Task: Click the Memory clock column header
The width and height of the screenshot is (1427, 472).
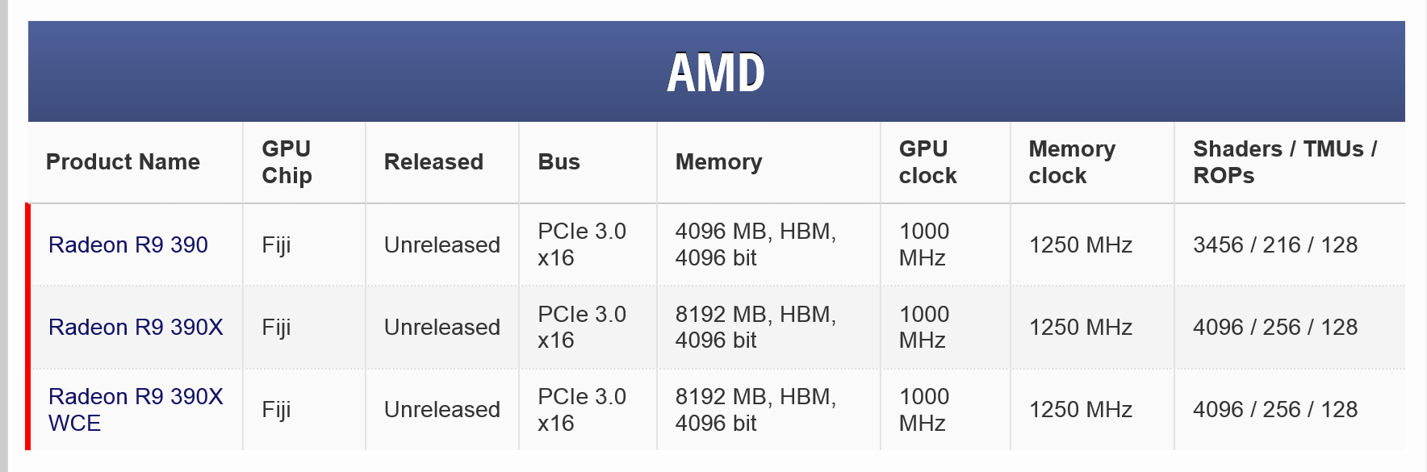Action: point(1071,162)
